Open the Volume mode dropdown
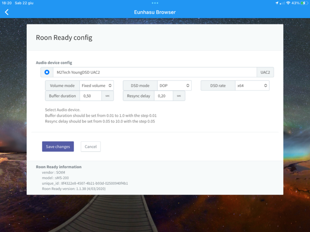Image resolution: width=310 pixels, height=232 pixels. (x=96, y=85)
